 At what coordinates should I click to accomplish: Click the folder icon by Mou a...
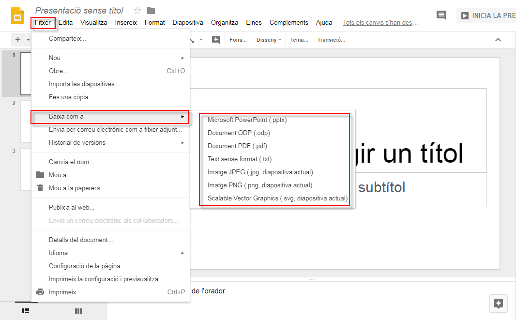pos(40,175)
